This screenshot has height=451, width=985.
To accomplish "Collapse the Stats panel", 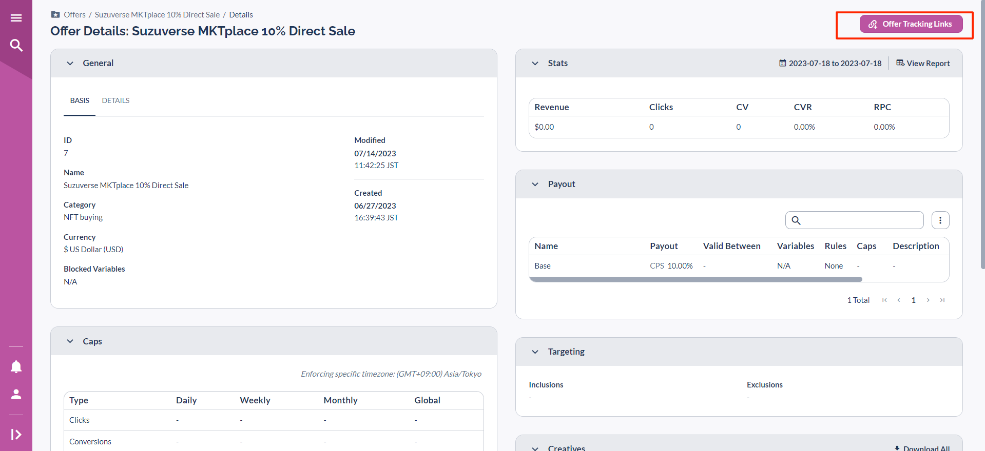I will (x=535, y=64).
